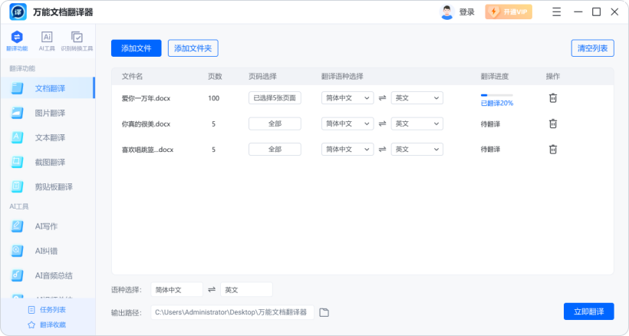This screenshot has width=629, height=336.
Task: Swap languages for 你真的很美.docx row
Action: click(382, 124)
